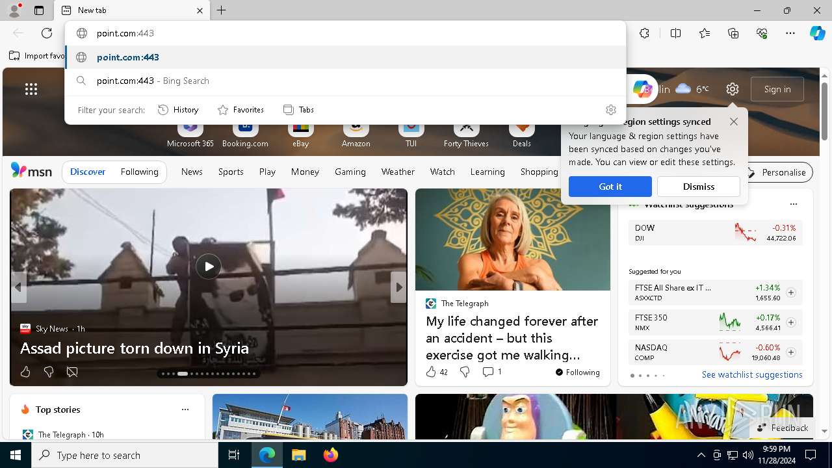
Task: Filter search by Tabs
Action: click(x=299, y=110)
